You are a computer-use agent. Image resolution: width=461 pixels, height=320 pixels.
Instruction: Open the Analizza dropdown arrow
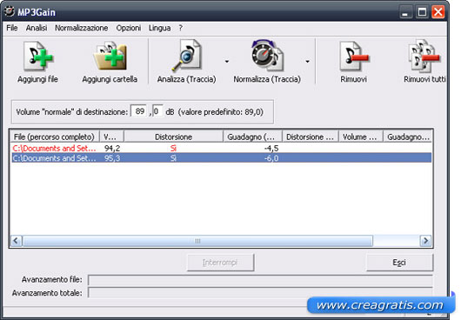227,62
